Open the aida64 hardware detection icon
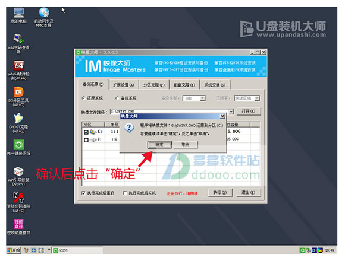Screen dimensions: 345x261 click(x=18, y=70)
